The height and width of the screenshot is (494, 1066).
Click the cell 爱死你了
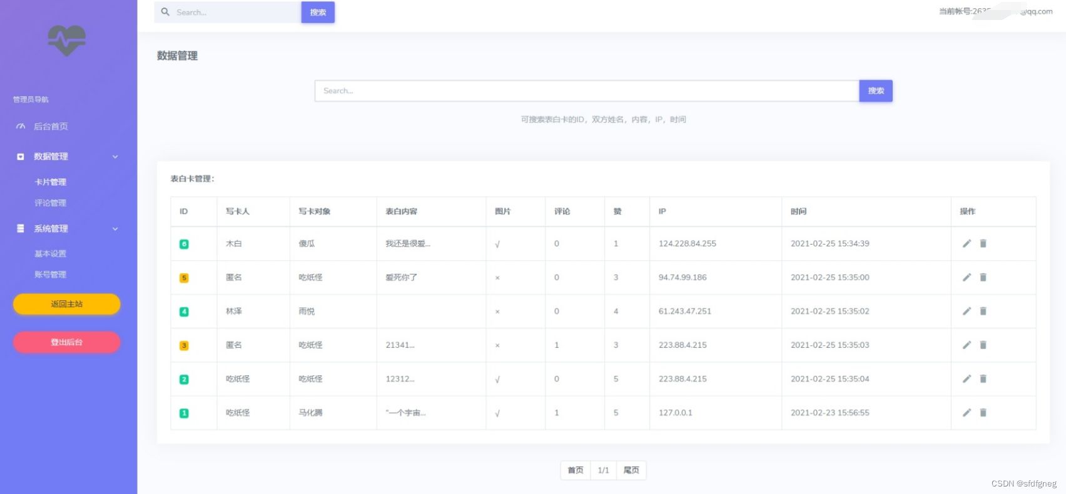(x=401, y=277)
